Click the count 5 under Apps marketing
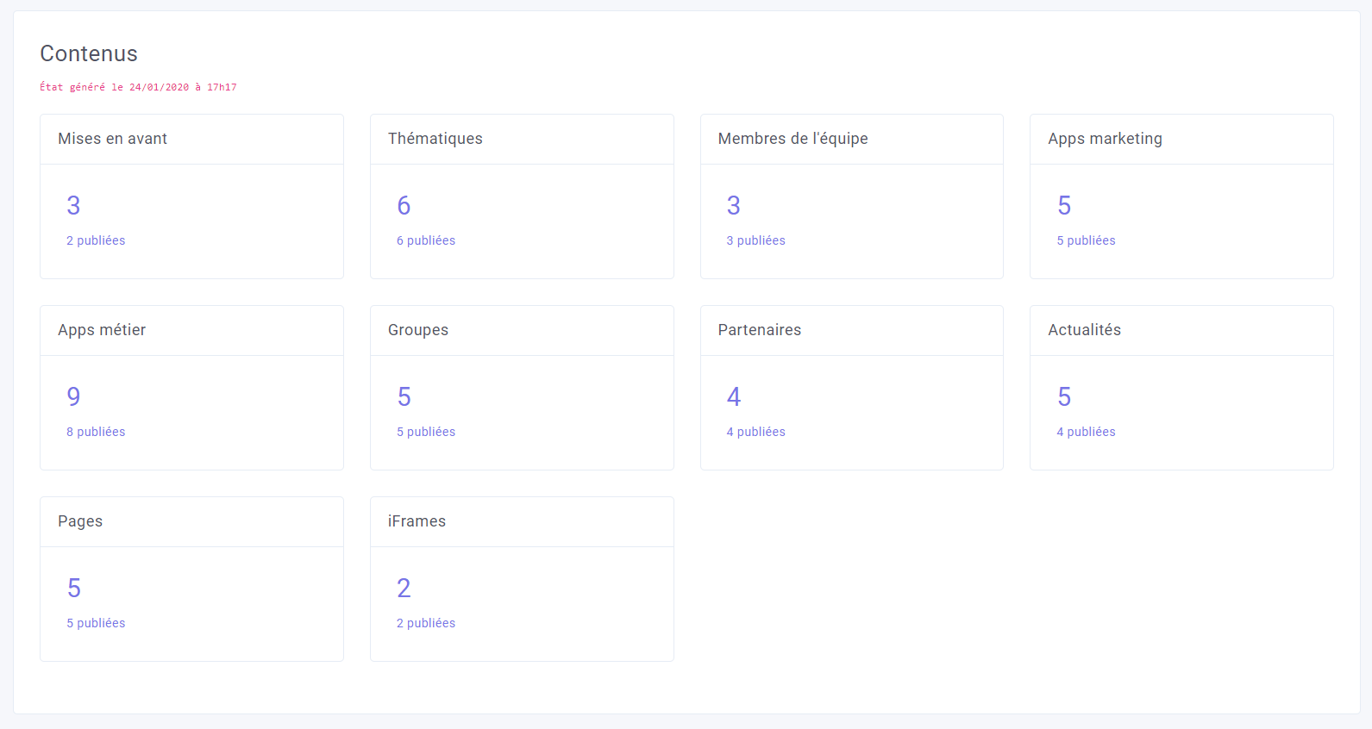 pyautogui.click(x=1064, y=205)
